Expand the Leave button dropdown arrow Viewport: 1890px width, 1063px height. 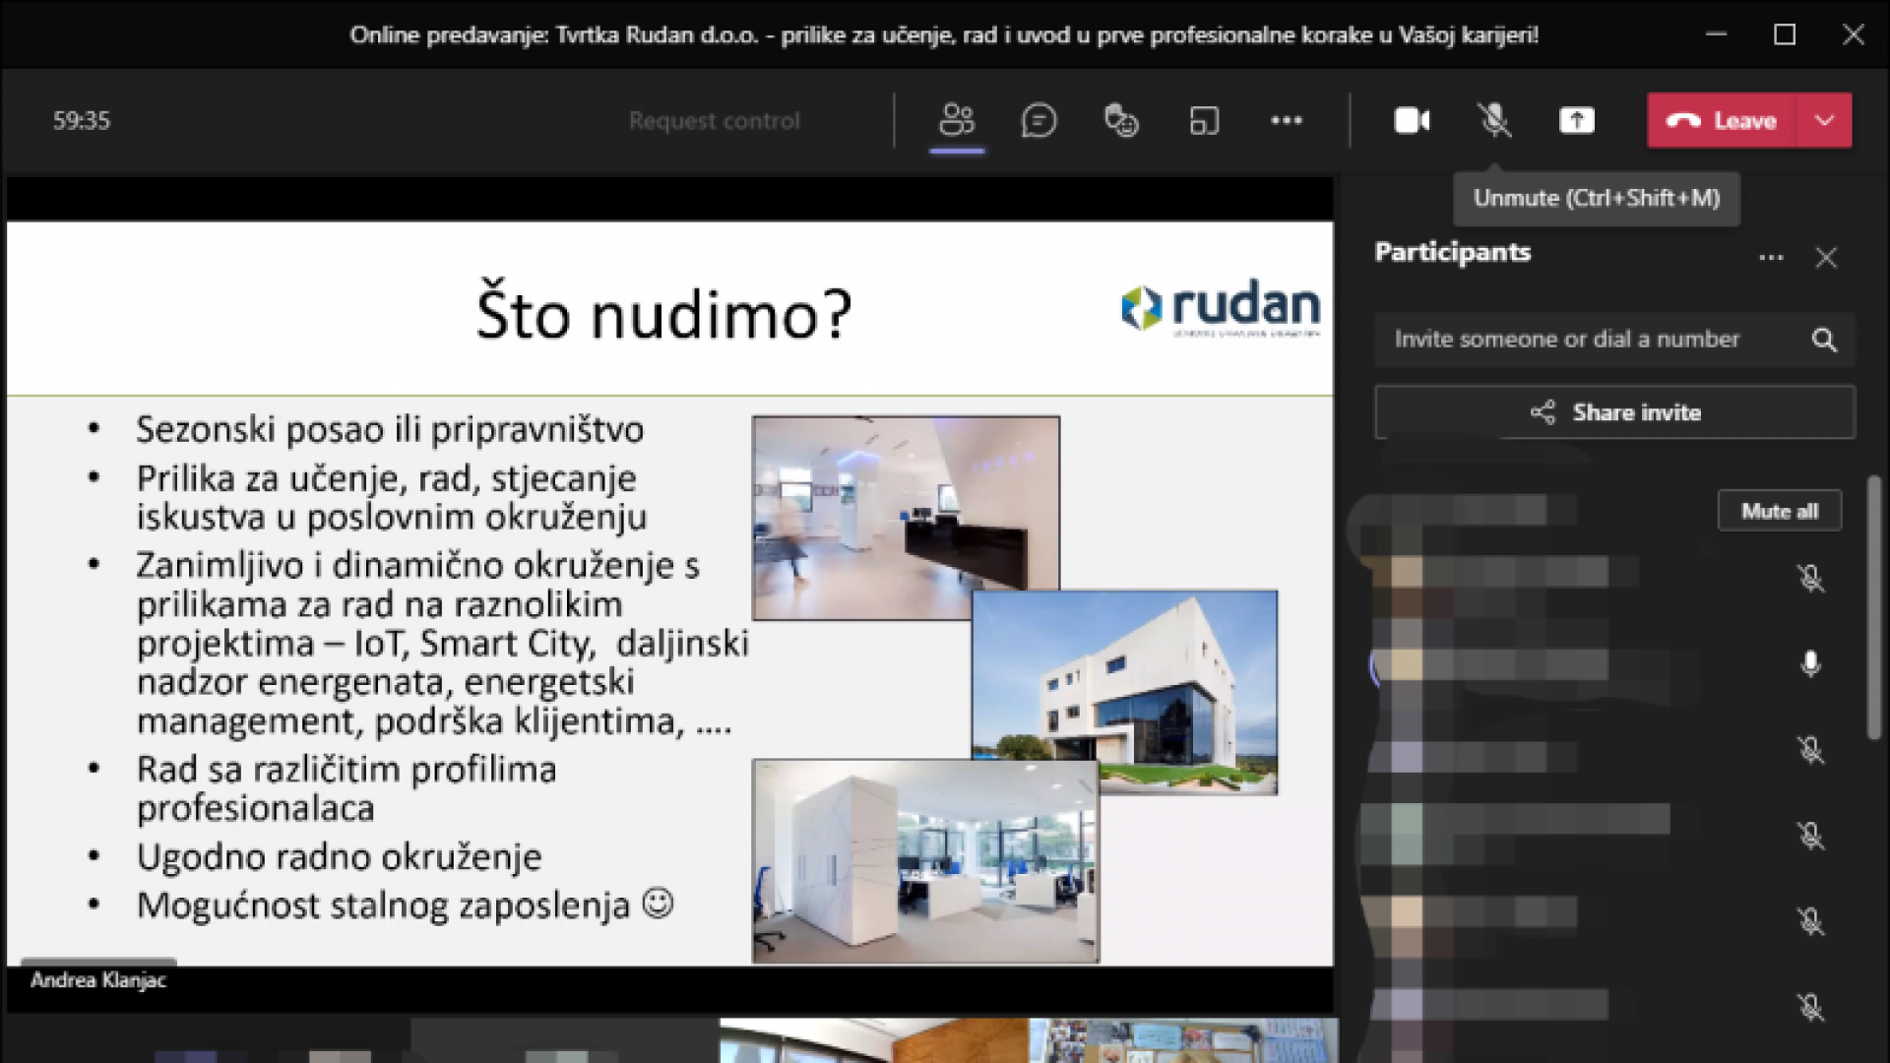point(1824,121)
